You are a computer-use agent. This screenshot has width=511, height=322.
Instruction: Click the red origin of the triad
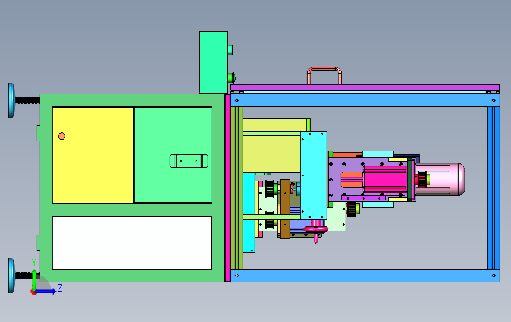(33, 291)
